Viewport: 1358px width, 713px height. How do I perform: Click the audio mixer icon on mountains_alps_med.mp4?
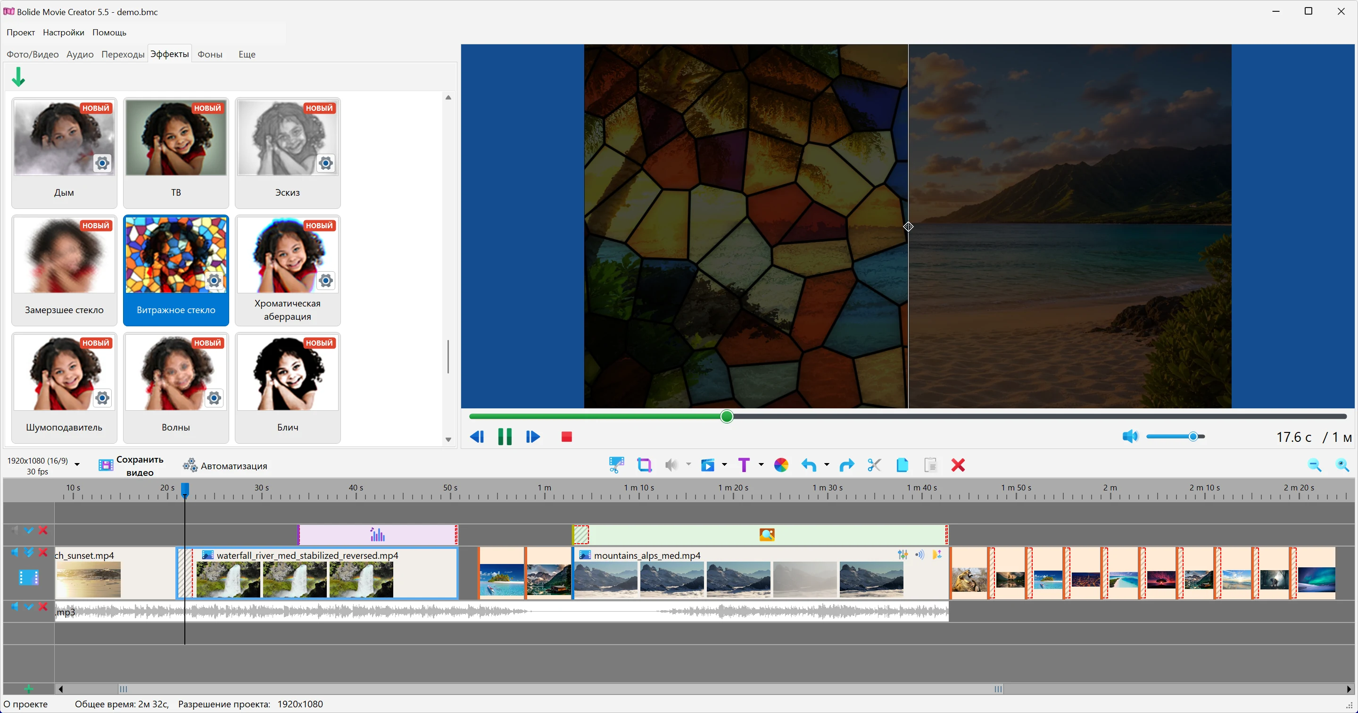coord(903,554)
